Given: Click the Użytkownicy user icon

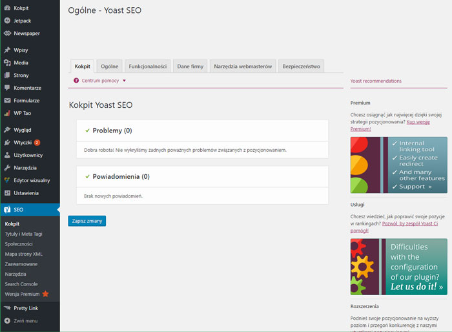Looking at the screenshot, I should tap(7, 155).
